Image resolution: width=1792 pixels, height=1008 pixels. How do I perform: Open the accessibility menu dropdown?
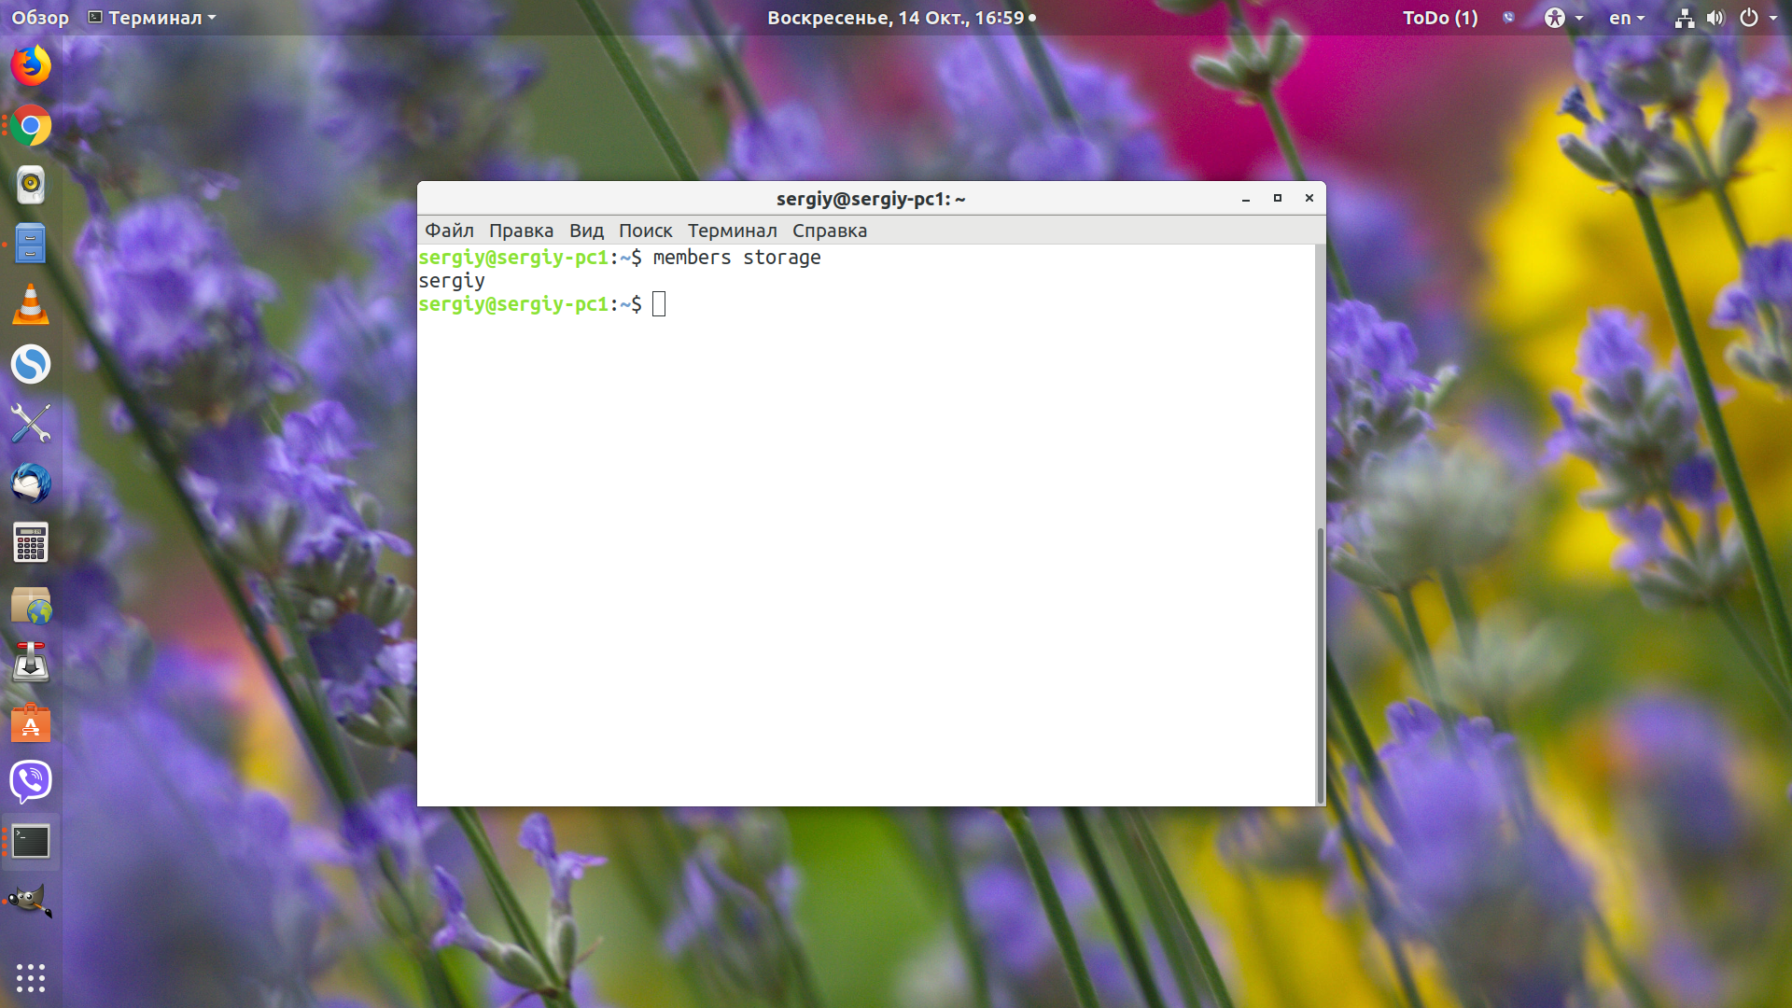1563,18
